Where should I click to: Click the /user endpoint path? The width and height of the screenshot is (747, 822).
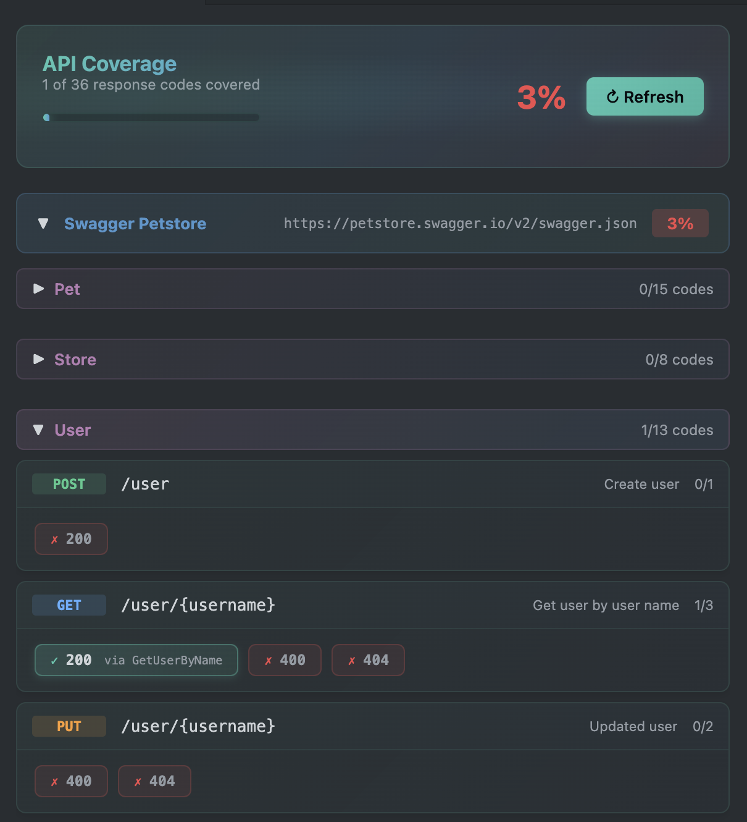[145, 484]
